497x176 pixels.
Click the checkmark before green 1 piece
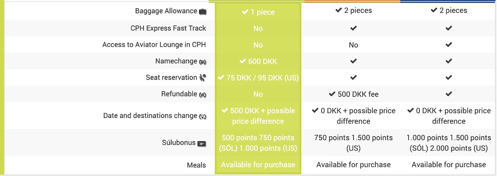click(x=245, y=12)
